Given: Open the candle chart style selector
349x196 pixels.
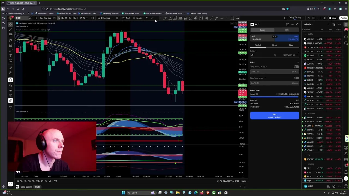Looking at the screenshot, I should tap(92, 18).
